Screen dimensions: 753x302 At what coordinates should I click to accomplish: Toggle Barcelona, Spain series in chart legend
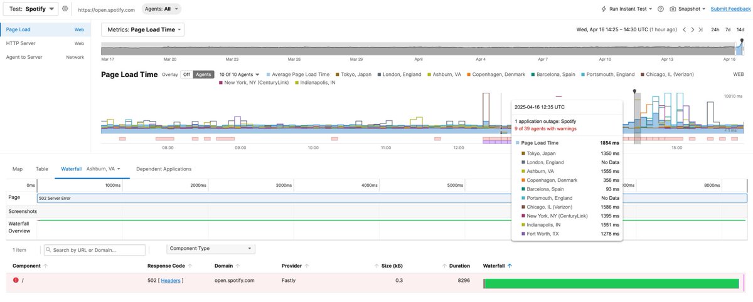[553, 74]
